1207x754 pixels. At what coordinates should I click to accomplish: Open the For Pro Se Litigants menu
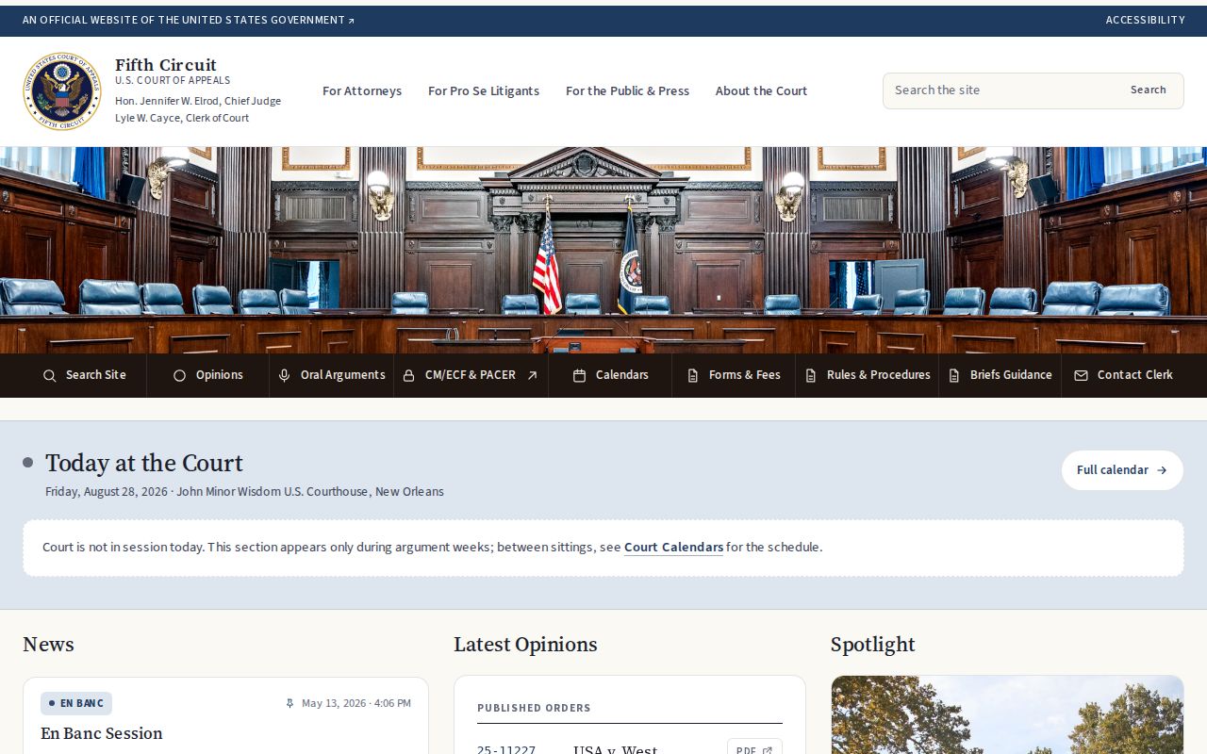point(484,91)
